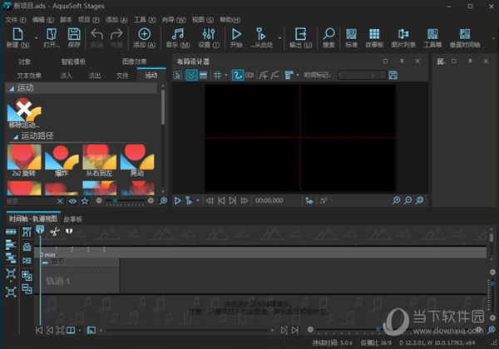Click fit-zoom icon in effects panel

pos(163,201)
